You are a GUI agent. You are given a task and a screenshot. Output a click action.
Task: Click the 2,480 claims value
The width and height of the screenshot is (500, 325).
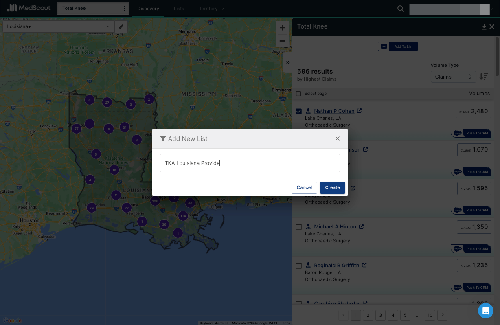[x=473, y=111]
